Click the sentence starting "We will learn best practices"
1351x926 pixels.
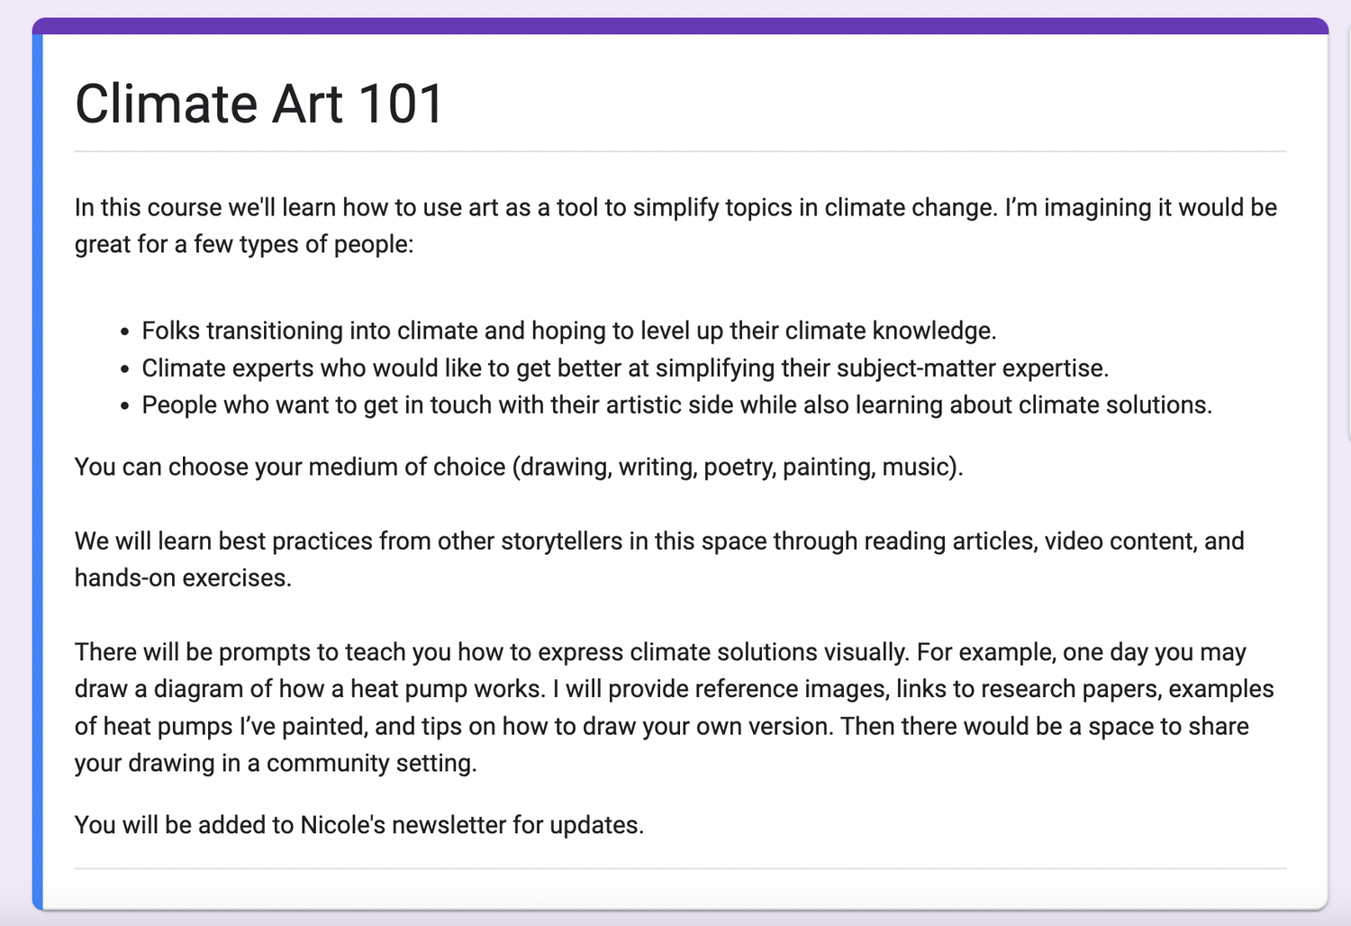[x=659, y=540]
